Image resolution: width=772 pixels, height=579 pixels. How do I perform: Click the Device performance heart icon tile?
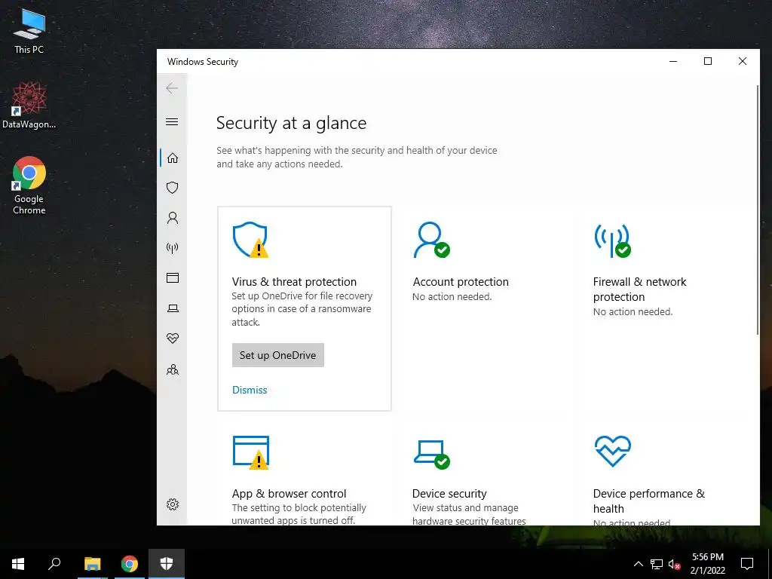(x=612, y=451)
